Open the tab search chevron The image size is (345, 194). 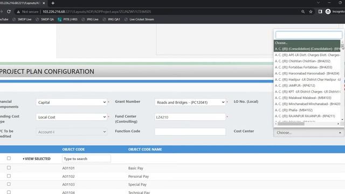pyautogui.click(x=318, y=3)
